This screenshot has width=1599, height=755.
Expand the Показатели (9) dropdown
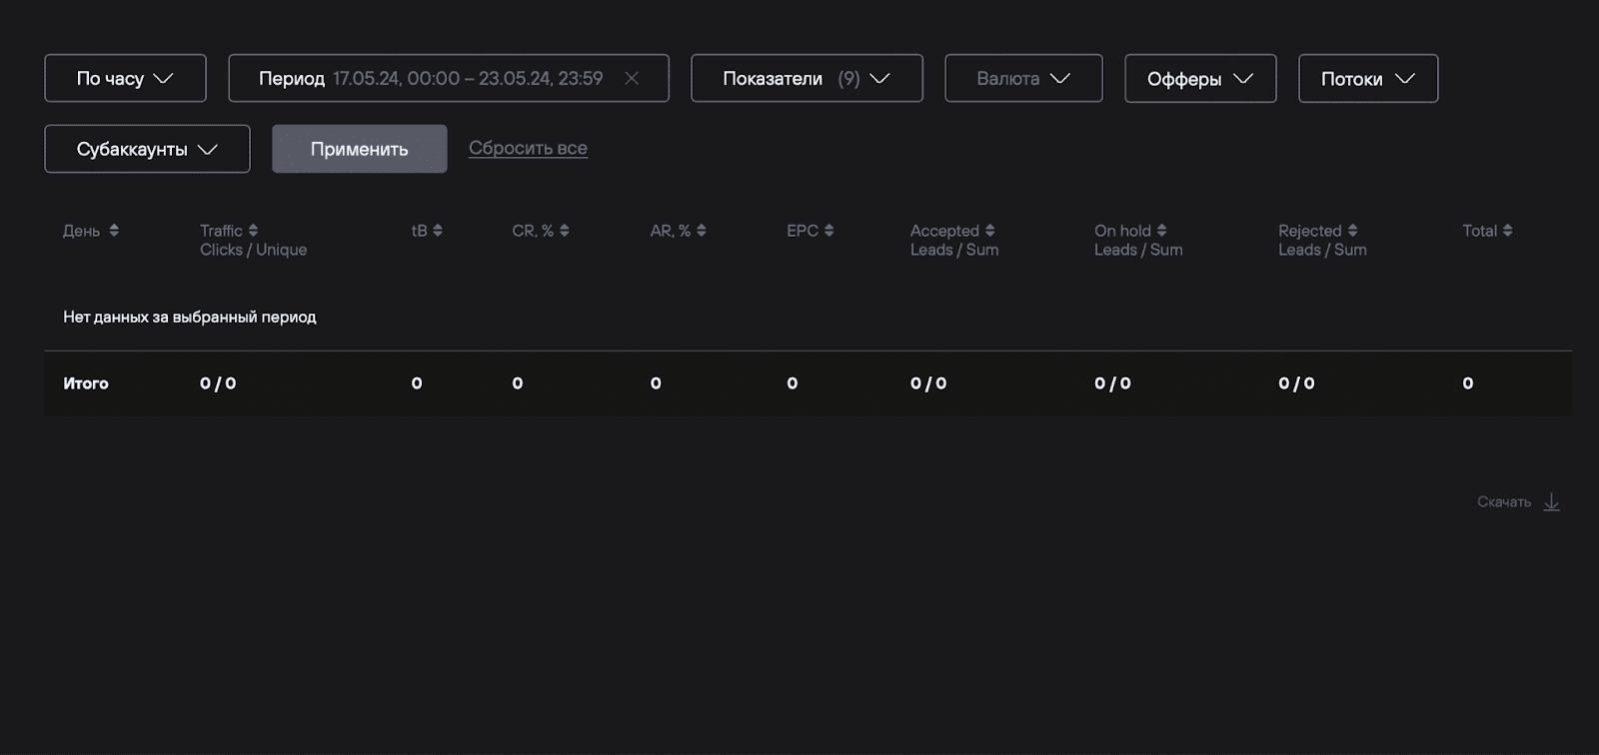coord(806,78)
